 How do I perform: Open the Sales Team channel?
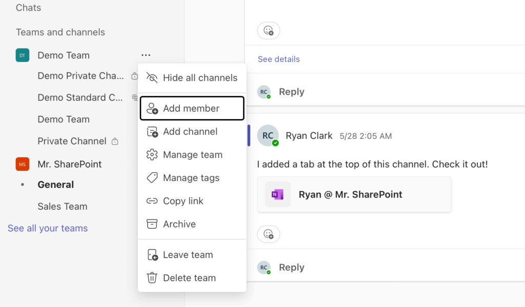point(62,206)
